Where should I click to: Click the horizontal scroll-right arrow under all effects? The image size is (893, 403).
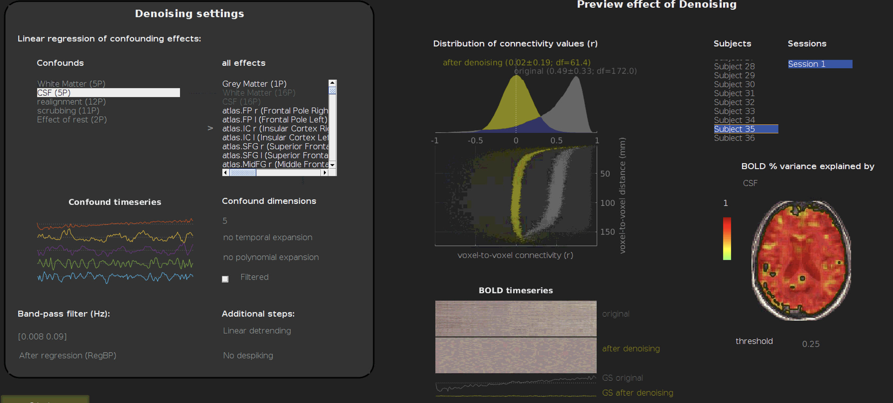[x=324, y=173]
